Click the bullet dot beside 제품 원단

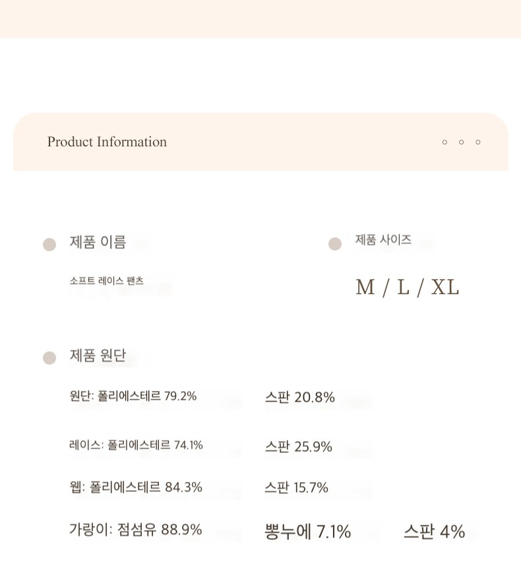49,358
